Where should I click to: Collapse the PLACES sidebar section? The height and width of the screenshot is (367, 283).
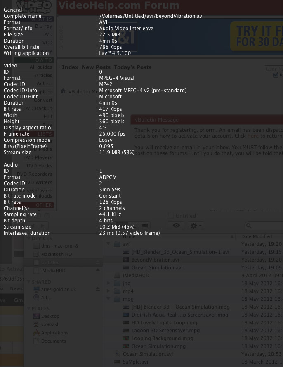click(x=29, y=308)
